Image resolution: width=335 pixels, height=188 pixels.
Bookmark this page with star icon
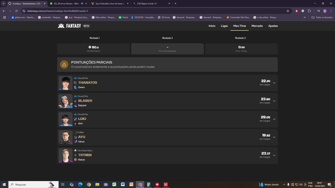coord(288,11)
